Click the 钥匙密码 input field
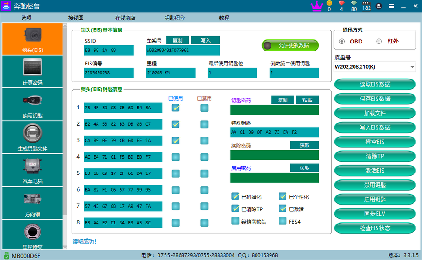The height and width of the screenshot is (260, 422). click(x=274, y=110)
